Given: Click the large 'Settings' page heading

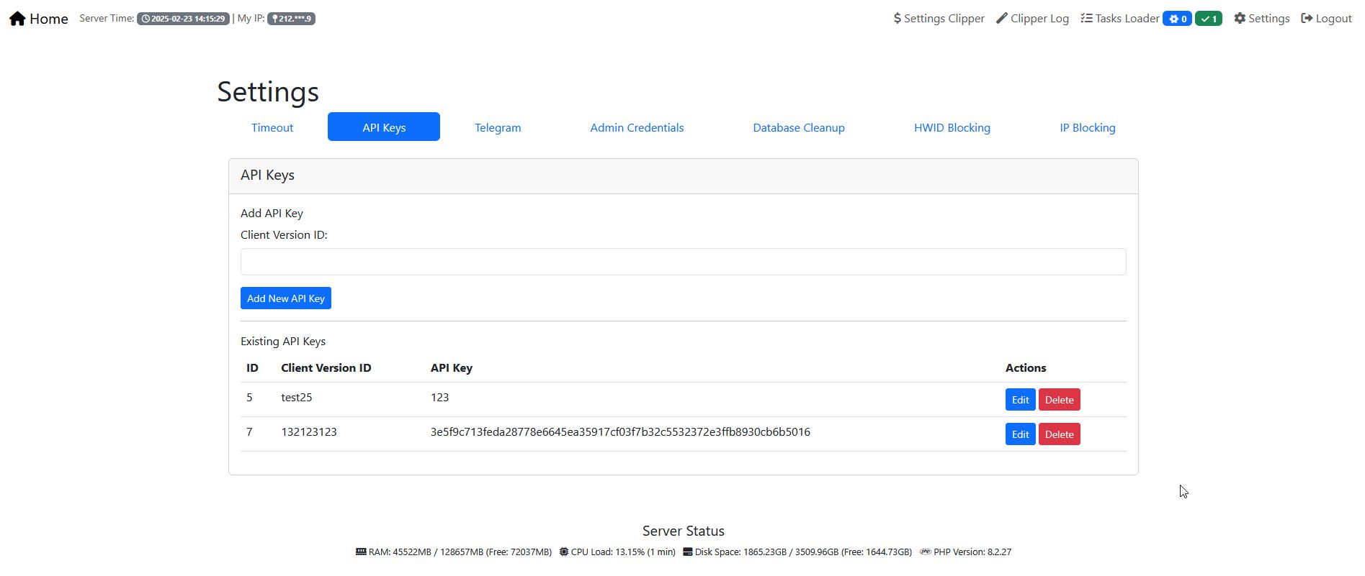Looking at the screenshot, I should [268, 92].
